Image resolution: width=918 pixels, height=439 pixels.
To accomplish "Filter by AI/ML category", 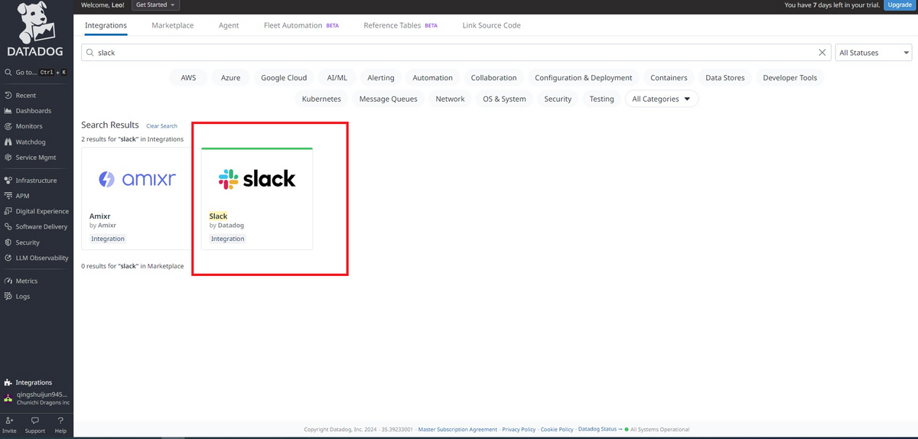I will click(337, 77).
